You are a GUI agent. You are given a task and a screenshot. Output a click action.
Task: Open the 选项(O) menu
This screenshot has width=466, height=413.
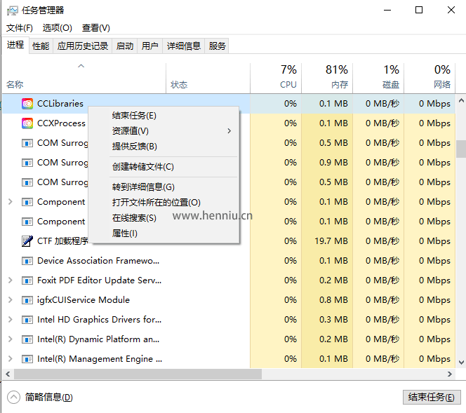pyautogui.click(x=57, y=28)
